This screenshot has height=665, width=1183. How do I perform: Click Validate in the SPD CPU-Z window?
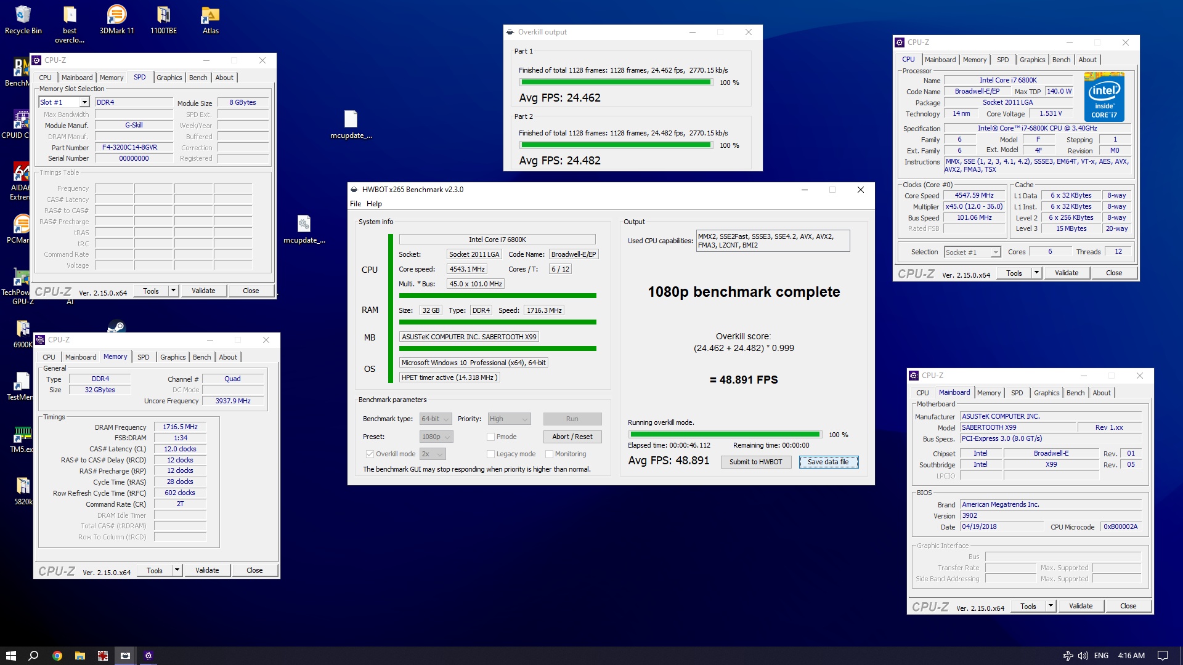tap(203, 291)
